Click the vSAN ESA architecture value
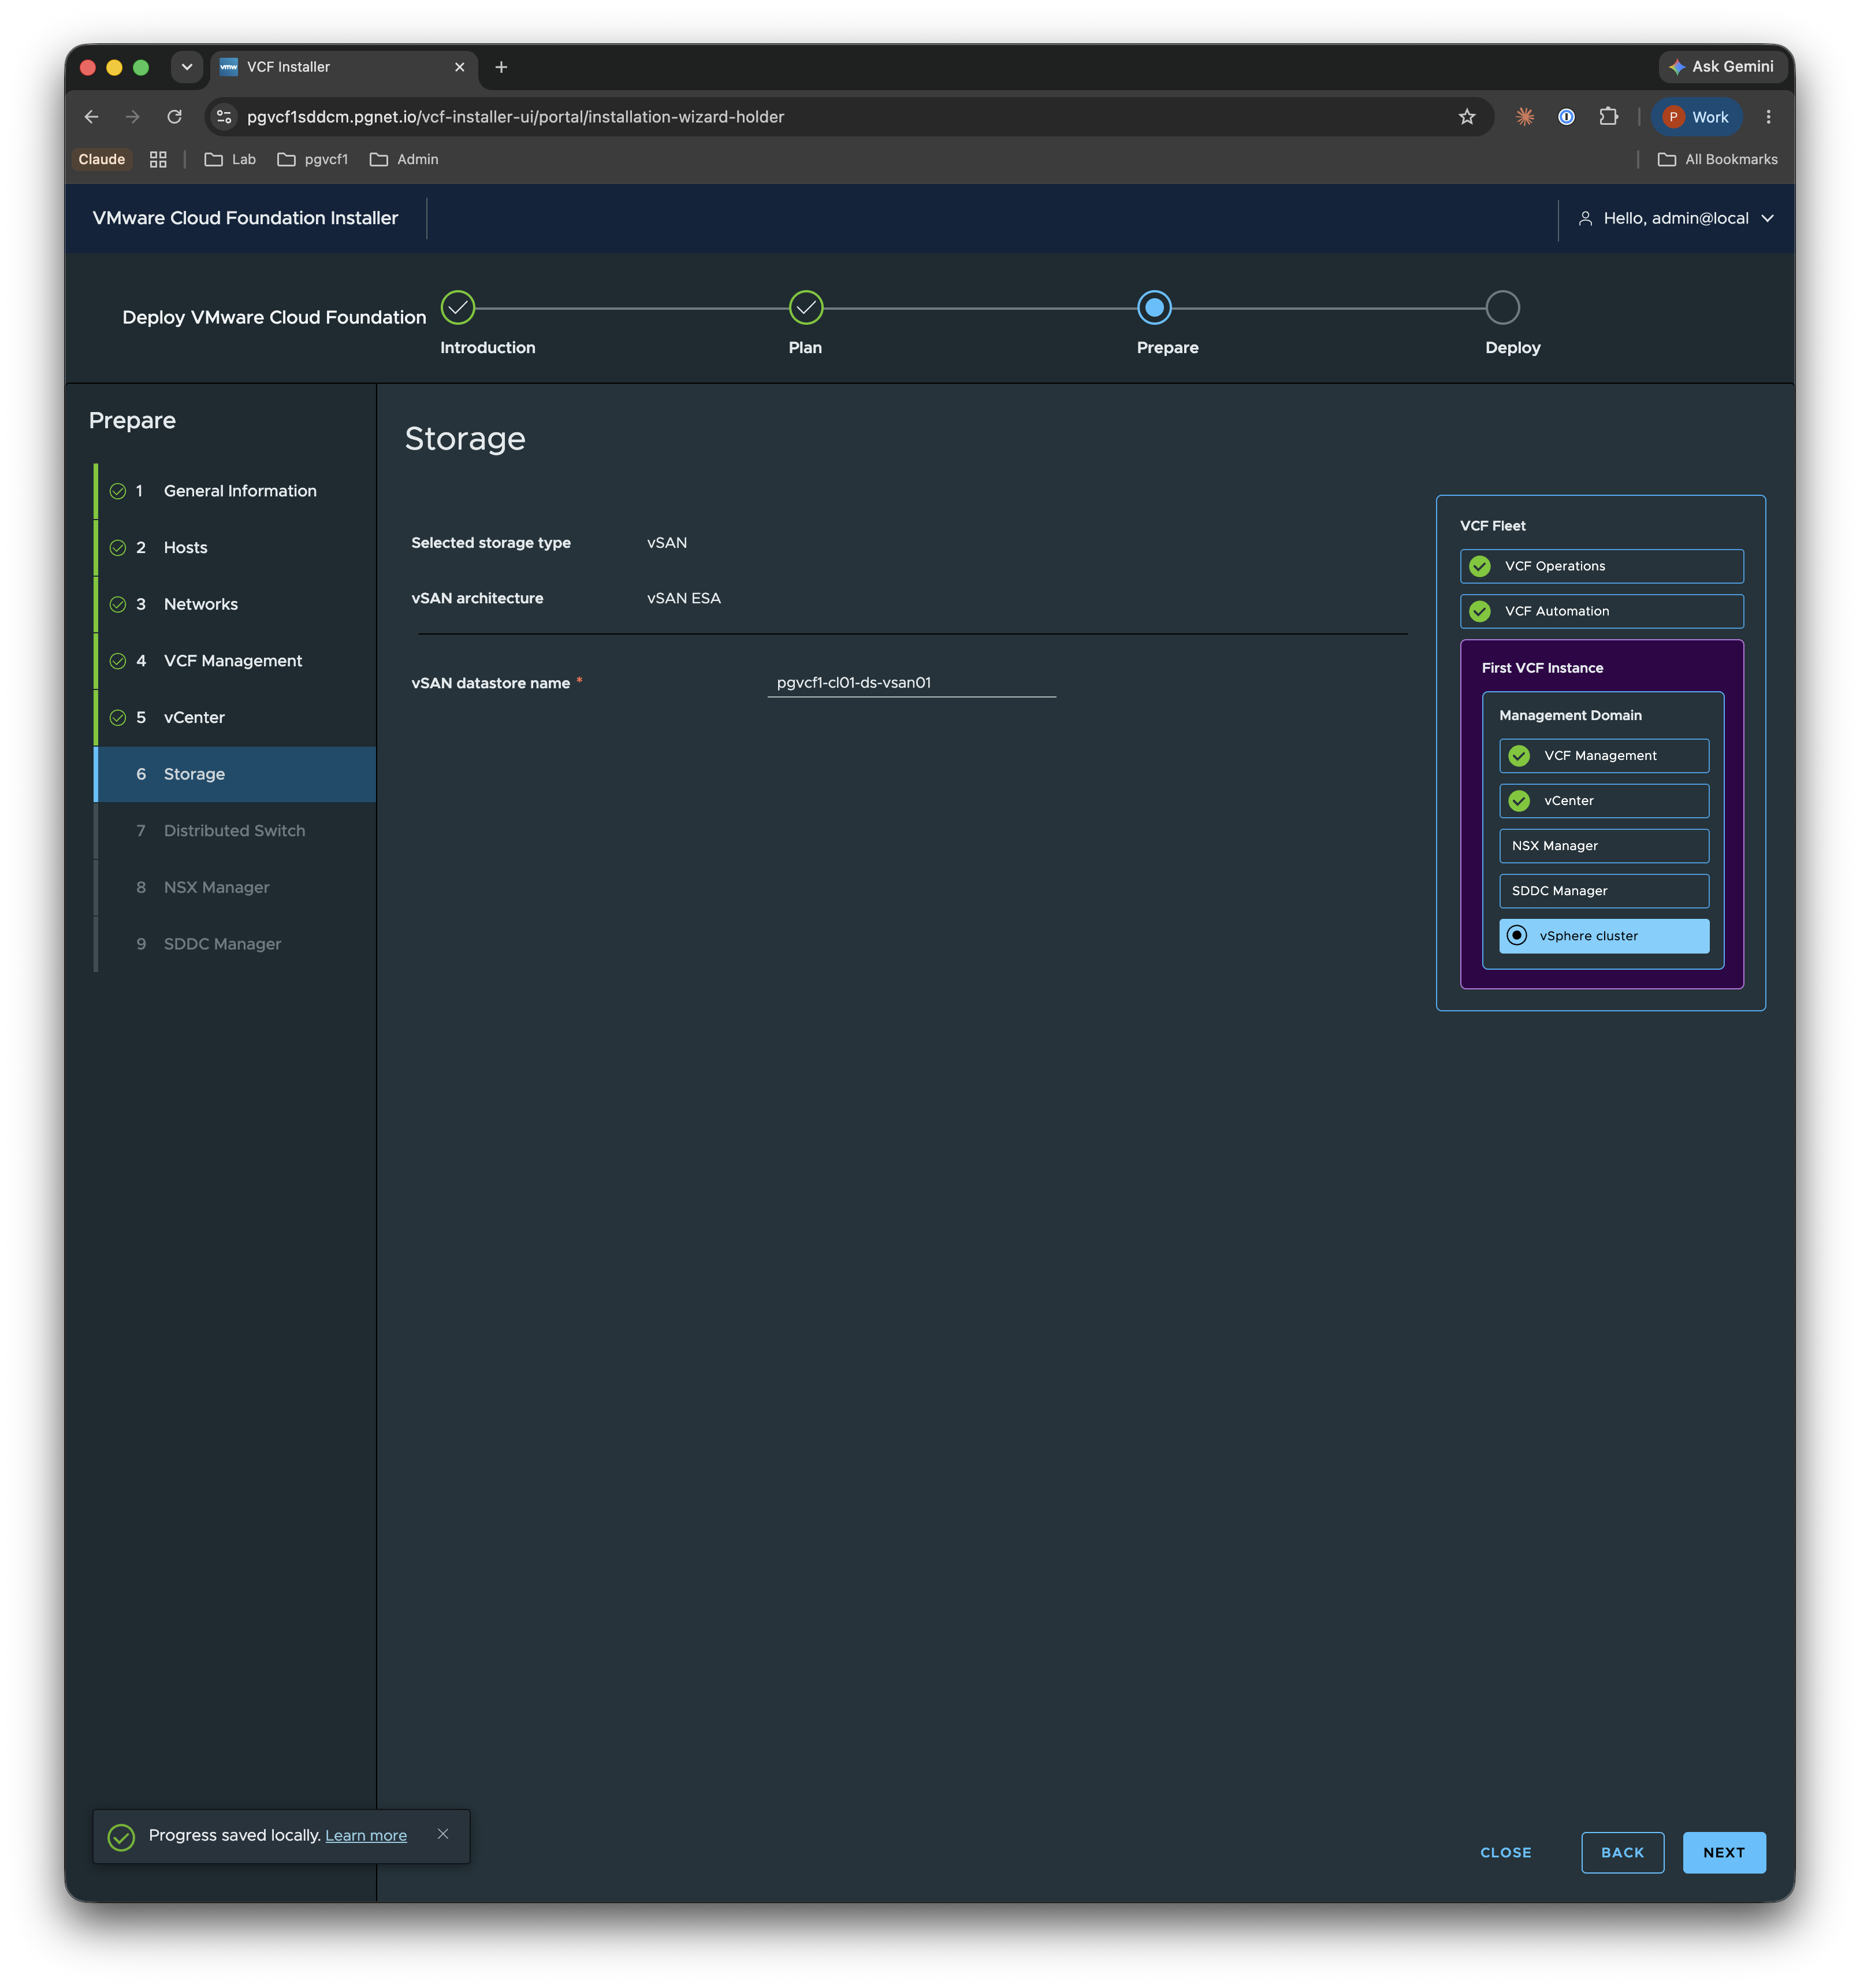Screen dimensions: 1860x1988 point(683,598)
